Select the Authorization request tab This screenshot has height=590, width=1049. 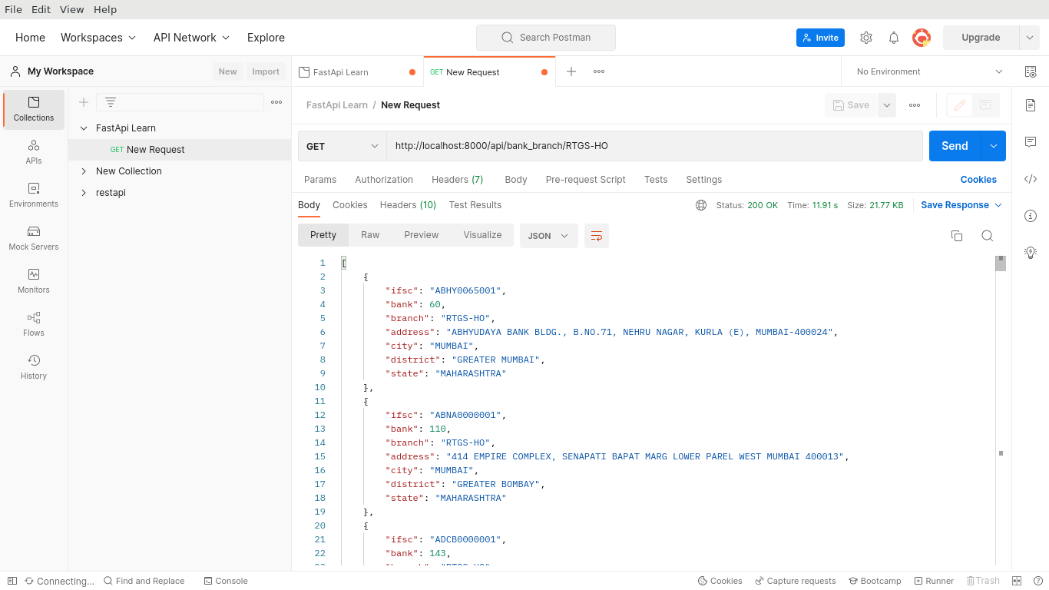point(384,180)
